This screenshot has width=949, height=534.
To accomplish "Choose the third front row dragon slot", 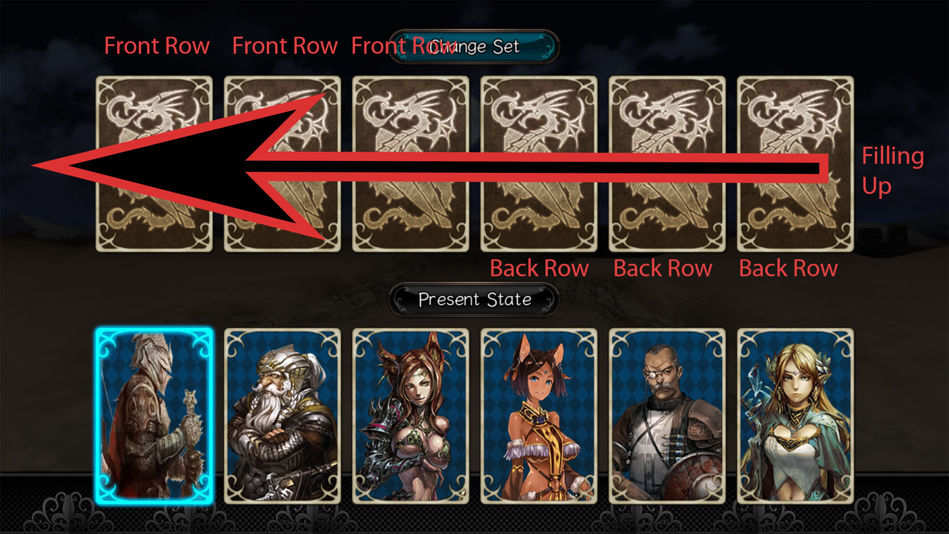I will point(411,164).
